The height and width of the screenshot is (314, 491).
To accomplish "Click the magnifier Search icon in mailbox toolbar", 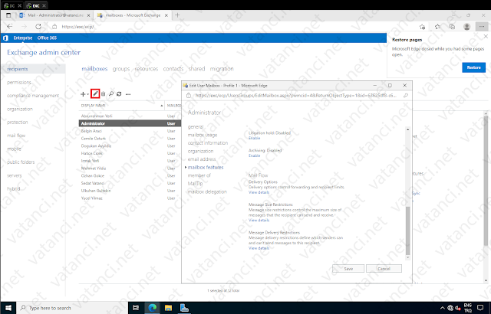I will [110, 94].
